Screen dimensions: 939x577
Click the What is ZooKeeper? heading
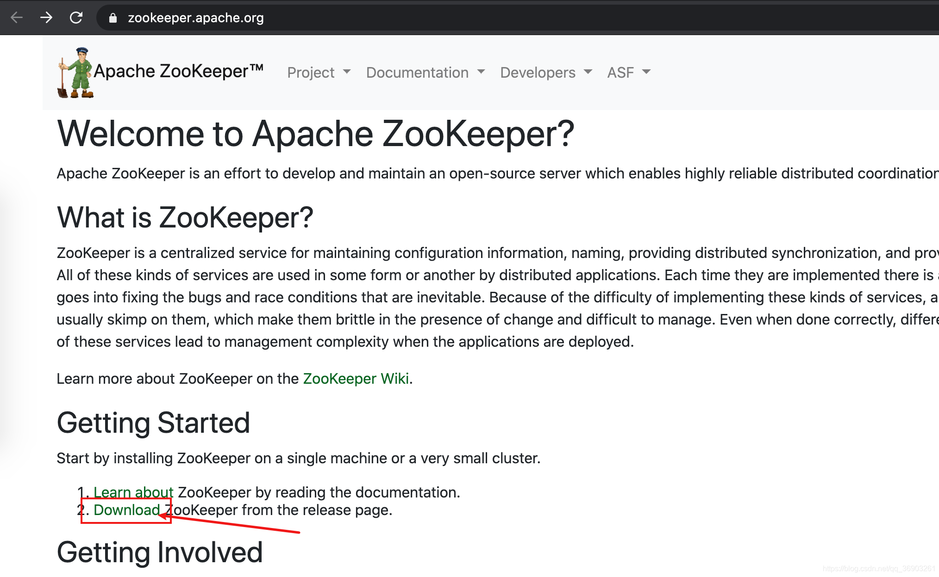(x=185, y=217)
